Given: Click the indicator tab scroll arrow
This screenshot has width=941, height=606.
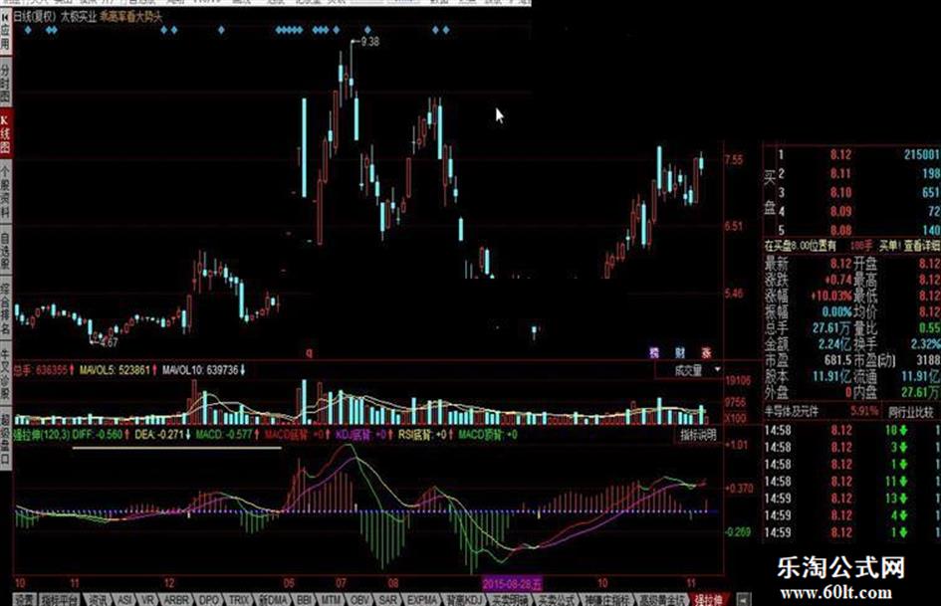Looking at the screenshot, I should 744,600.
